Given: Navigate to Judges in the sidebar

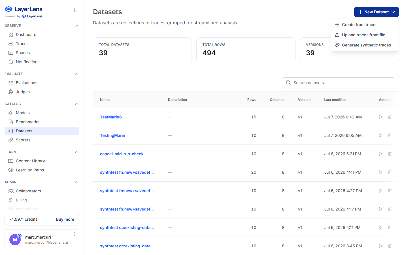Looking at the screenshot, I should click(x=42, y=92).
